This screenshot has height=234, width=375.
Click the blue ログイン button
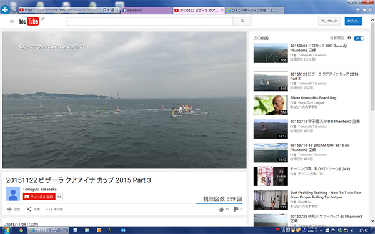[353, 21]
